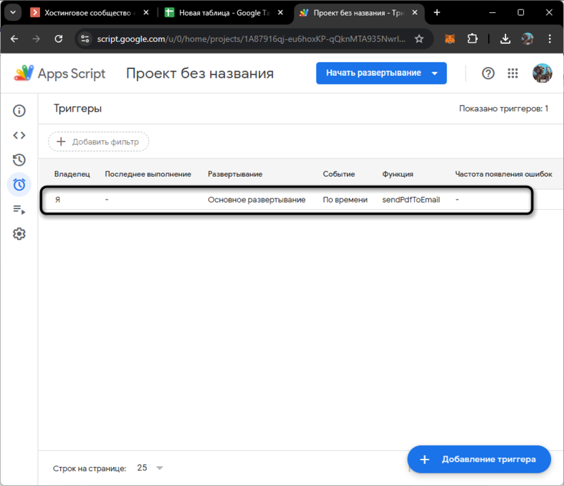Viewport: 564px width, 486px height.
Task: Open the browser Extensions puzzle icon
Action: pyautogui.click(x=472, y=39)
